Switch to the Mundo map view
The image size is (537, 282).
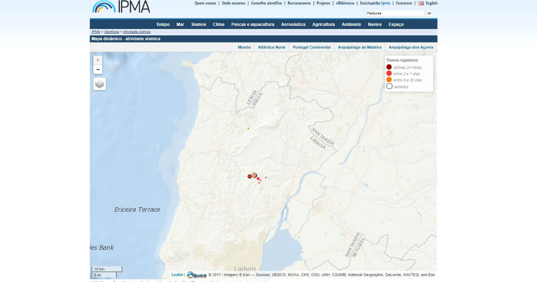pyautogui.click(x=244, y=47)
